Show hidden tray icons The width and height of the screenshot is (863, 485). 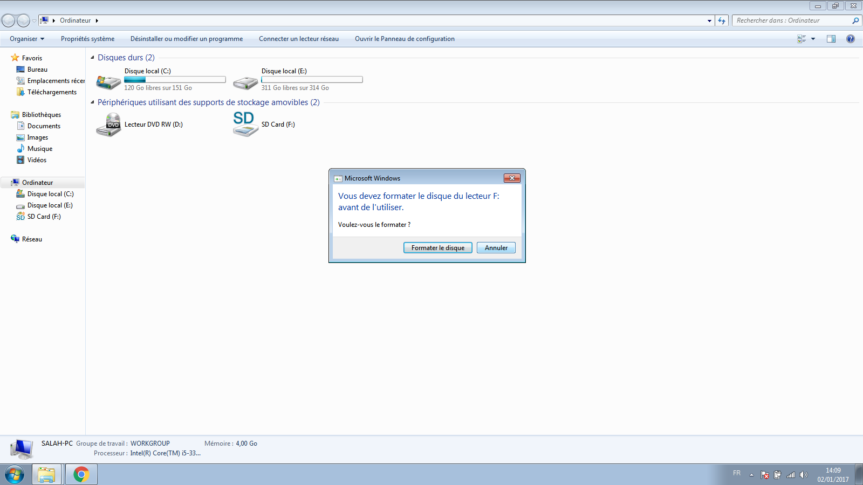(751, 475)
